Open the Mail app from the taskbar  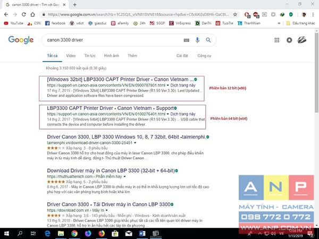pyautogui.click(x=129, y=234)
